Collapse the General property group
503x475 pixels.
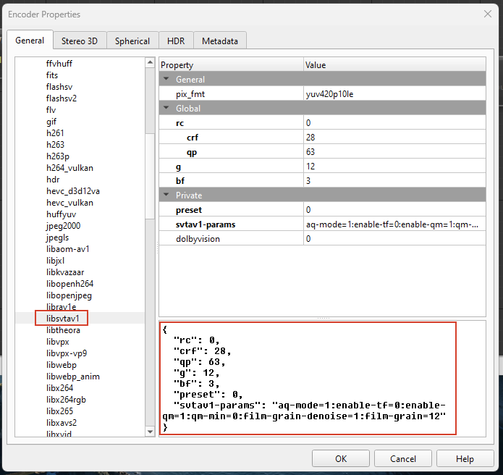(166, 80)
